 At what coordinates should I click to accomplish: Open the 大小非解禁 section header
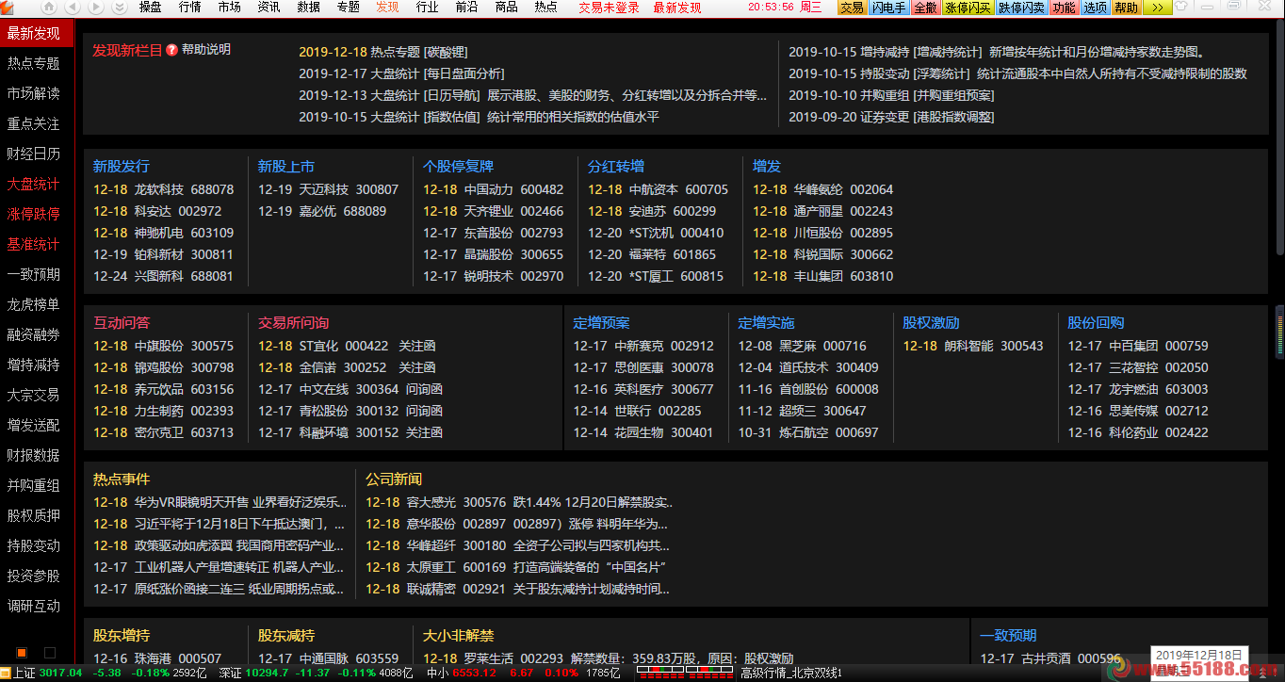click(458, 636)
